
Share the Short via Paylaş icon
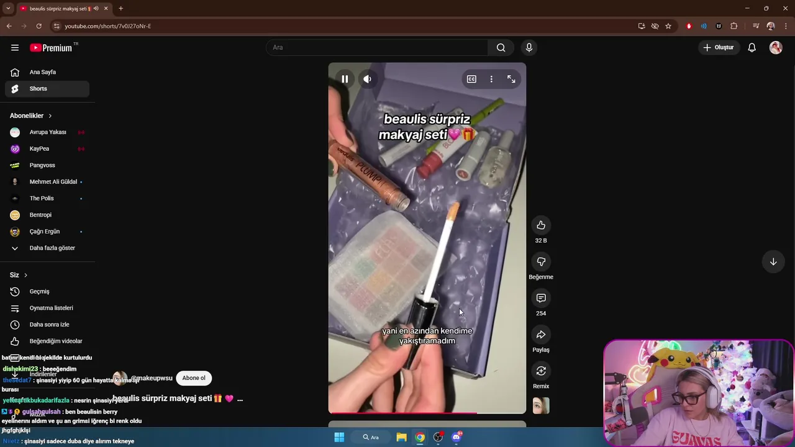[541, 335]
